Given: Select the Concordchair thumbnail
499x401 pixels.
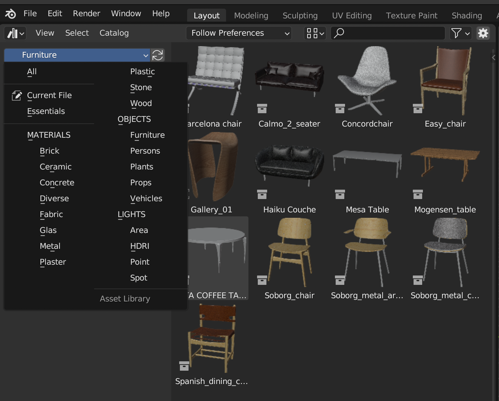Looking at the screenshot, I should click(x=367, y=81).
